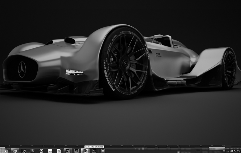Screen dimensions: 241x153
Task: Switch to Adobe Photoshop in taskbar
Action: [67, 151]
